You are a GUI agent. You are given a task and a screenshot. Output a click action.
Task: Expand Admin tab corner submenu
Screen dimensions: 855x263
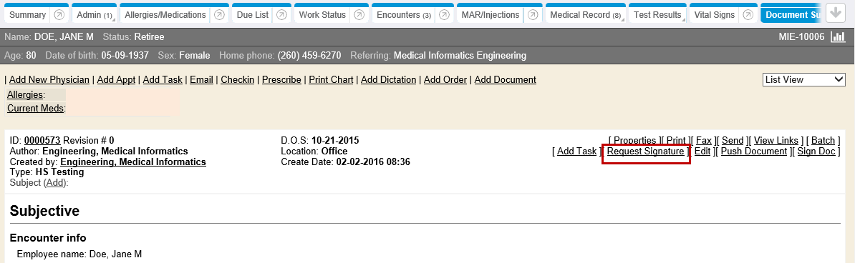[x=113, y=19]
